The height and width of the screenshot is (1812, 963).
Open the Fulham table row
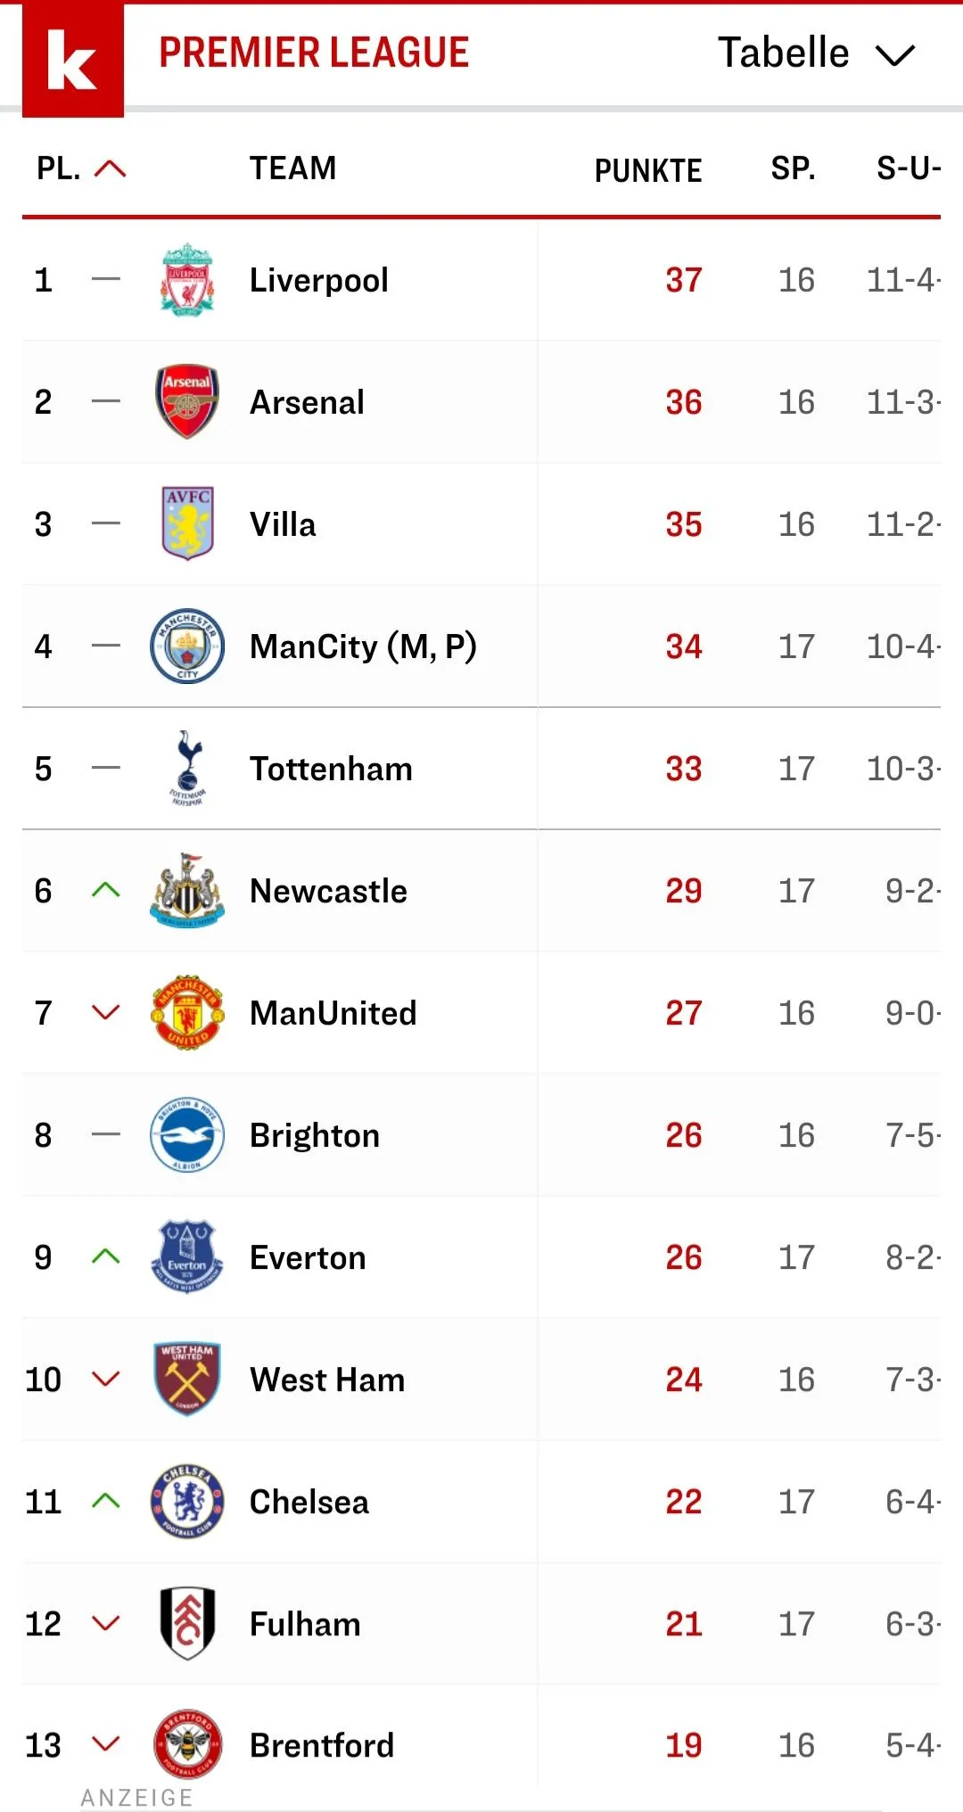point(481,1624)
